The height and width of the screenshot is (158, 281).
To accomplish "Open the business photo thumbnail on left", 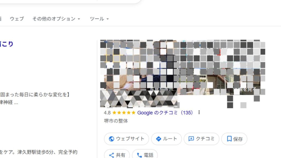I will (139, 74).
